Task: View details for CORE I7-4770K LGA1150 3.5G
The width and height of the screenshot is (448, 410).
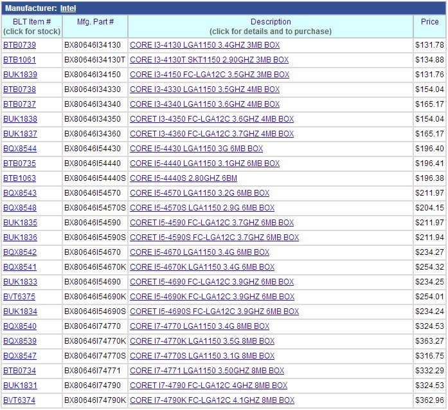Action: click(202, 341)
